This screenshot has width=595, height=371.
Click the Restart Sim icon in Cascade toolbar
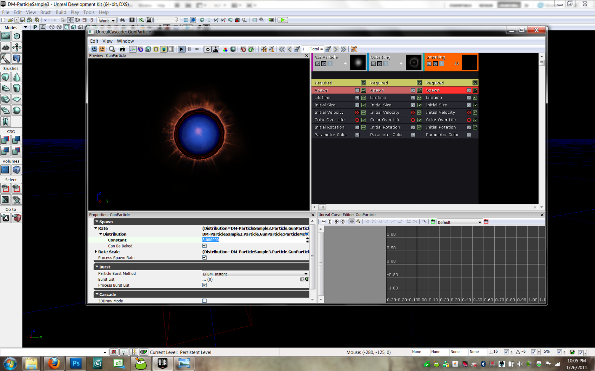point(94,49)
